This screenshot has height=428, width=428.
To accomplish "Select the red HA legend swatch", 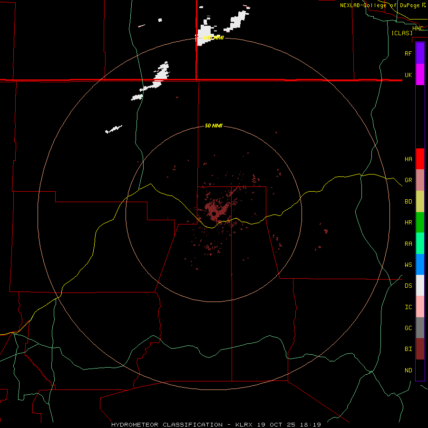I will tap(420, 159).
